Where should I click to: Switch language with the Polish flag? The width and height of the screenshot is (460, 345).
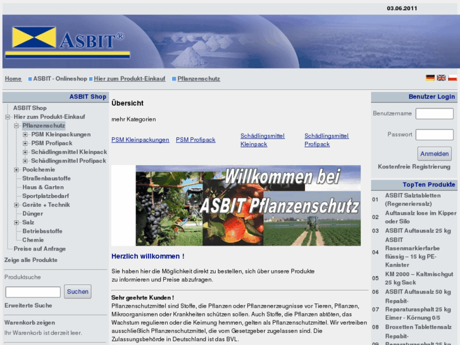click(x=452, y=78)
